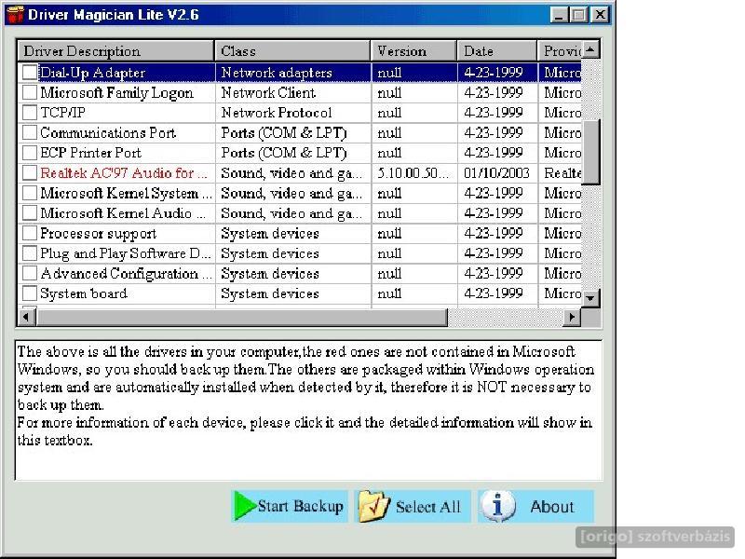745x559 pixels.
Task: Click the 01/10/2003 date cell
Action: coord(496,173)
